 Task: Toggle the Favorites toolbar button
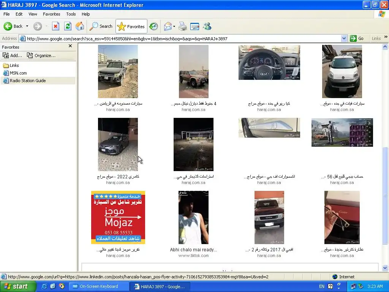pyautogui.click(x=131, y=26)
